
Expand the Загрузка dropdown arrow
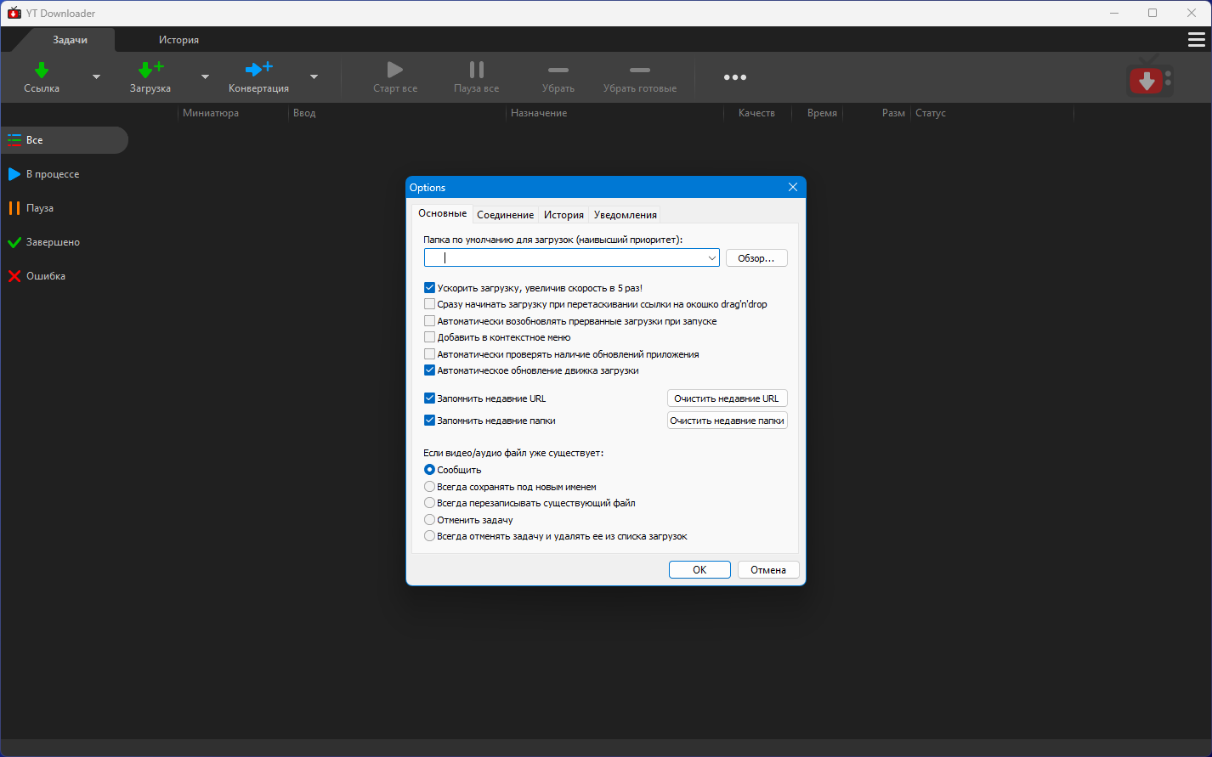pos(205,77)
